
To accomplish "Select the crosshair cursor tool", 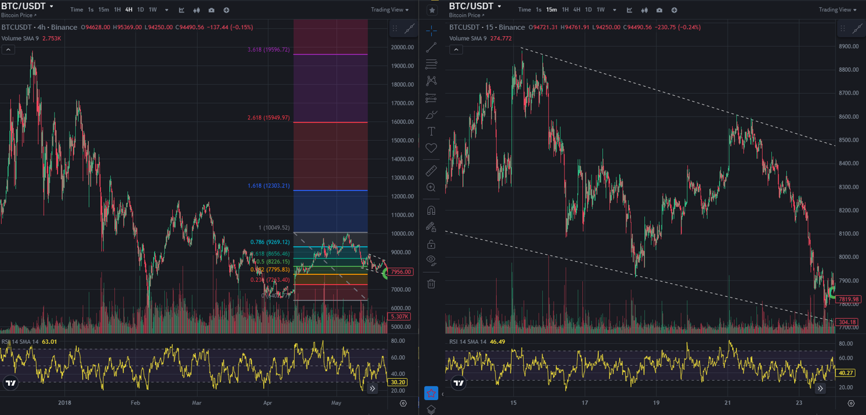I will coord(431,30).
